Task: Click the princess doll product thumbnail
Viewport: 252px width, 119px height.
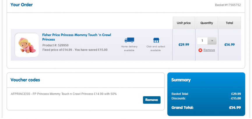Action: click(27, 45)
